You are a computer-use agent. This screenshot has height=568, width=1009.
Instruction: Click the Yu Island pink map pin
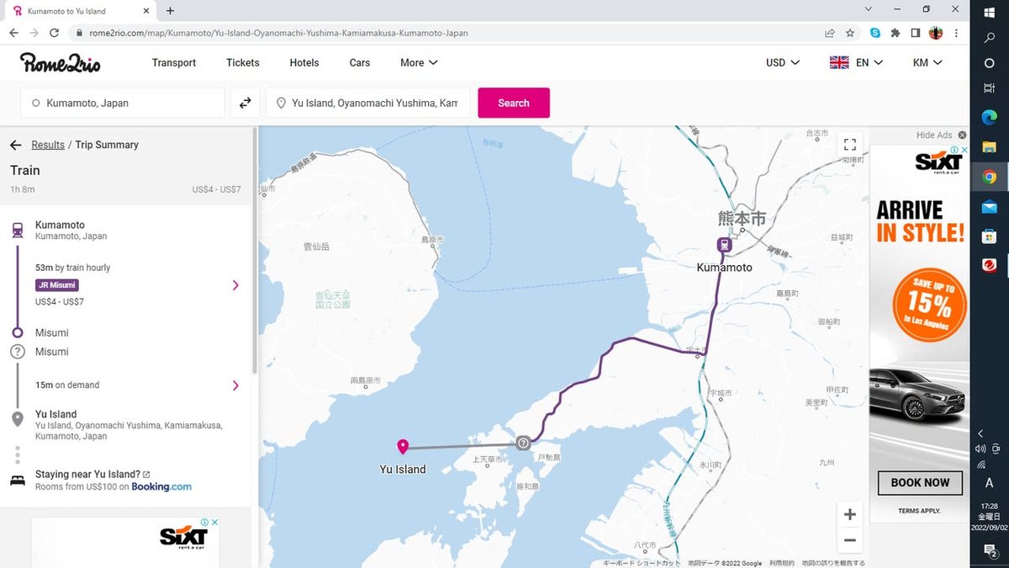403,446
